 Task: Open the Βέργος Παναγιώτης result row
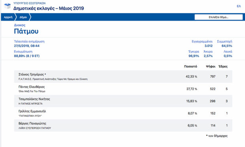pyautogui.click(x=123, y=125)
